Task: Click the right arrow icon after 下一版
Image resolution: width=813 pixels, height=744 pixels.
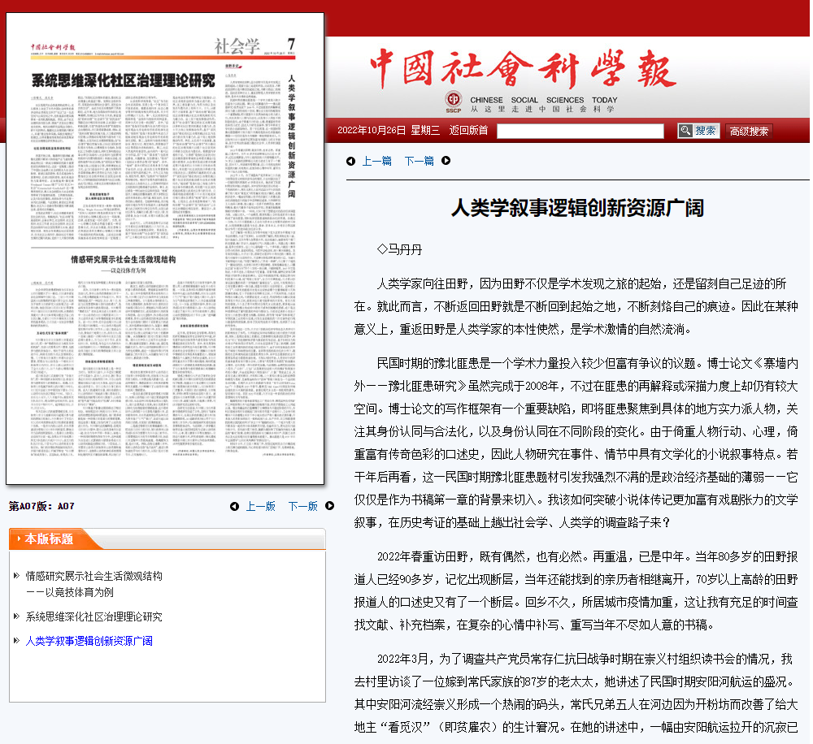Action: point(330,506)
